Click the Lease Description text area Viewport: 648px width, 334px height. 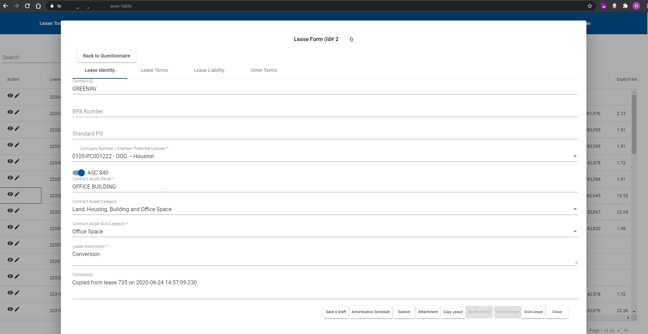coord(325,257)
